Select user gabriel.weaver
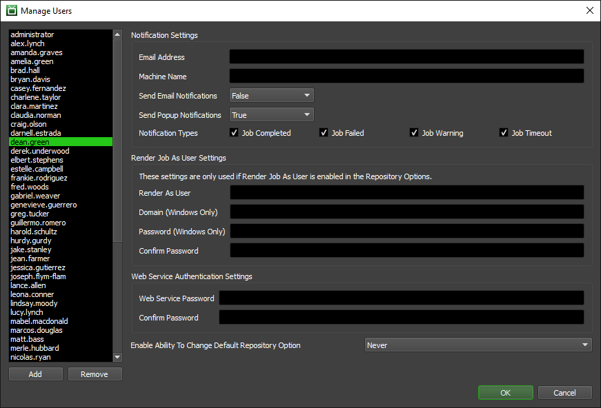 [x=61, y=196]
